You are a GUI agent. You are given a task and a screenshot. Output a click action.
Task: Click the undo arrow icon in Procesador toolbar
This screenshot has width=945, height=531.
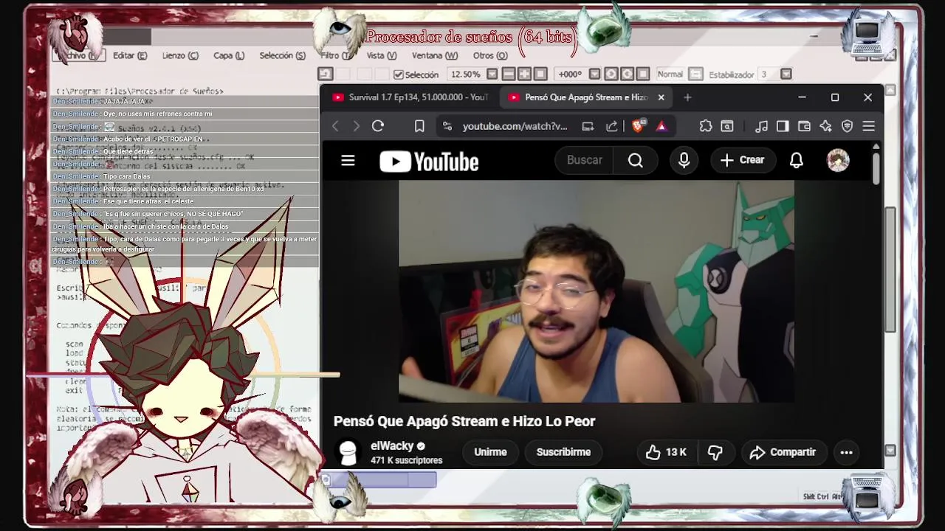click(326, 74)
